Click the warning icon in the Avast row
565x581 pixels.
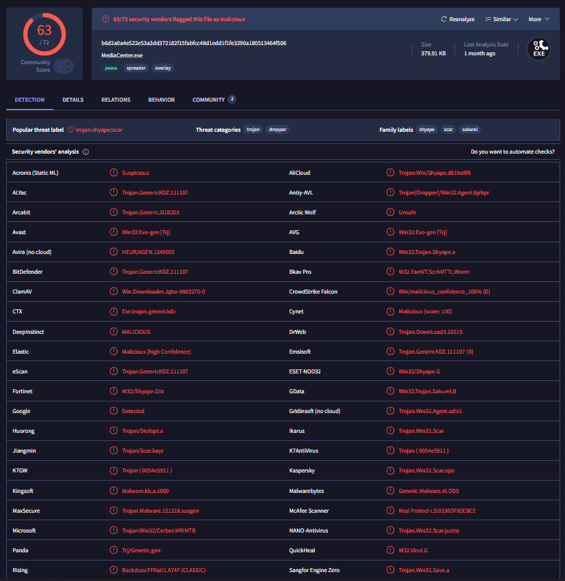113,232
